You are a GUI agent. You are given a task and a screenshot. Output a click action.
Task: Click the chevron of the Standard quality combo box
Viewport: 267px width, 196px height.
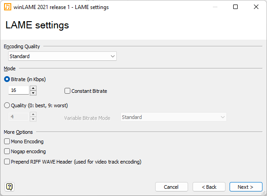coord(113,56)
